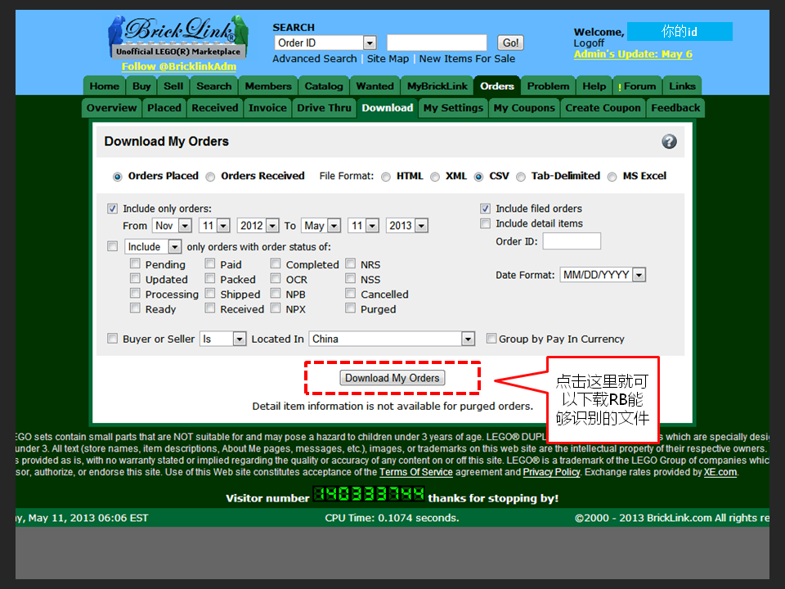This screenshot has width=785, height=589.
Task: Open the To day 11 dropdown
Action: click(x=363, y=226)
